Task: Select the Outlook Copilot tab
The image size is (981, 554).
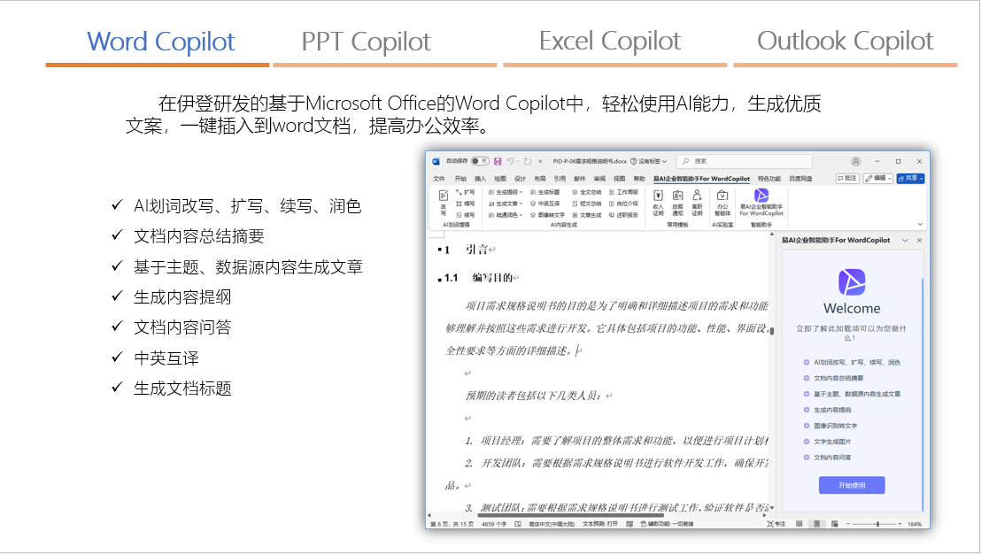Action: coord(845,42)
